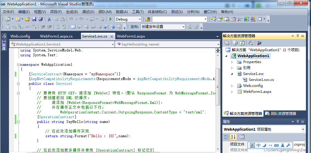Click the IME 中 language mode button
This screenshot has height=153, width=311.
click(258, 145)
